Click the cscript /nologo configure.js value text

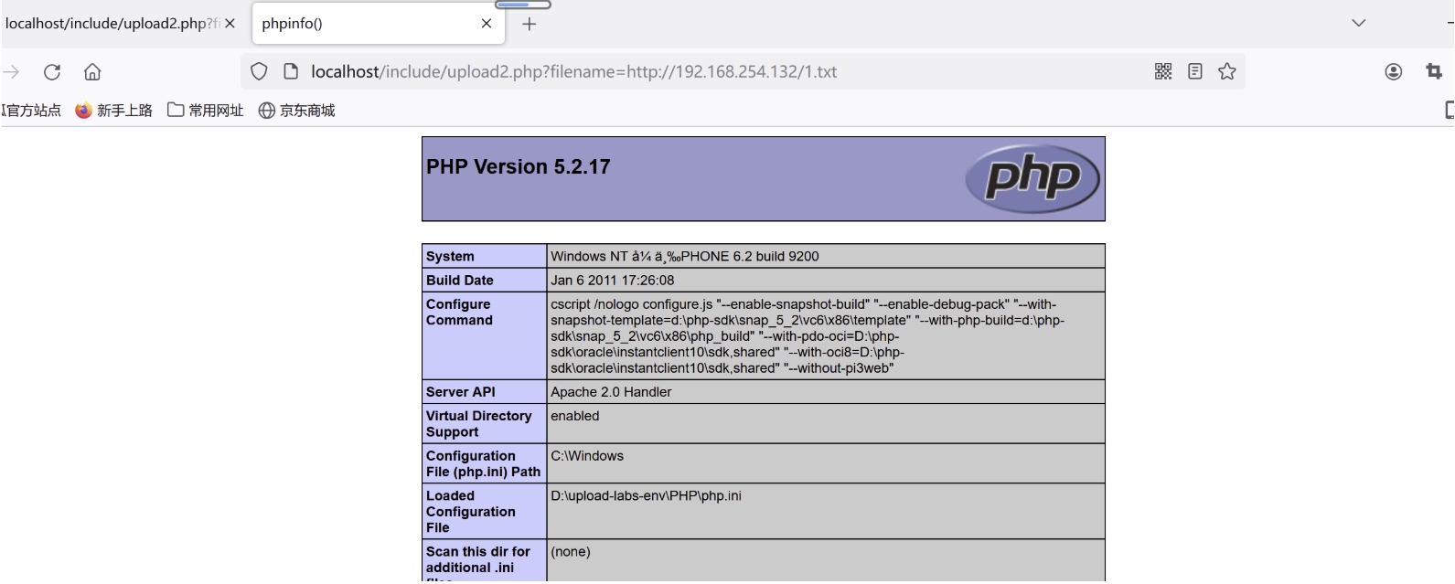pos(808,336)
